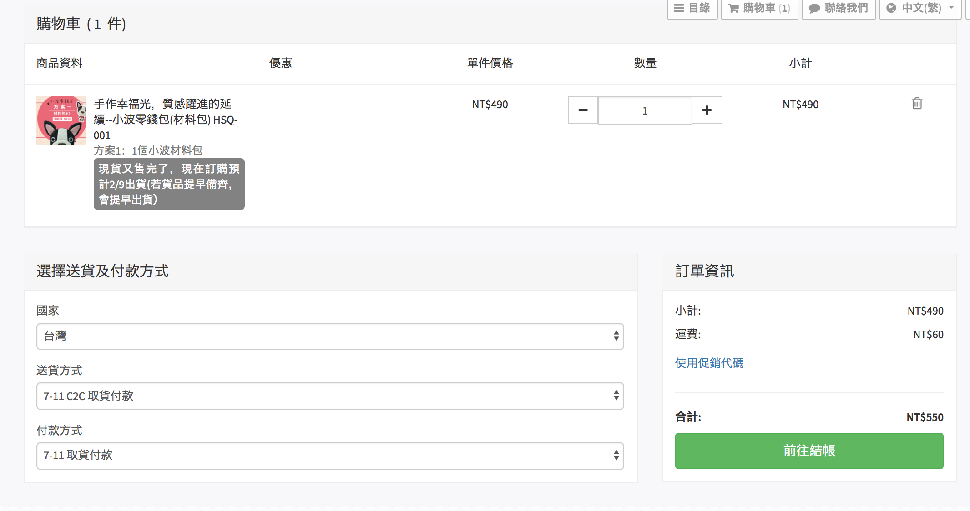Click the gray preorder notice 現貨又售完了
The width and height of the screenshot is (970, 511).
tap(169, 184)
